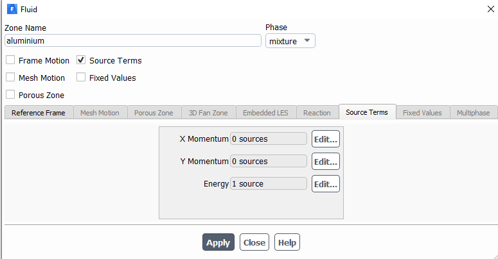Enable the Frame Motion checkbox

[x=11, y=61]
